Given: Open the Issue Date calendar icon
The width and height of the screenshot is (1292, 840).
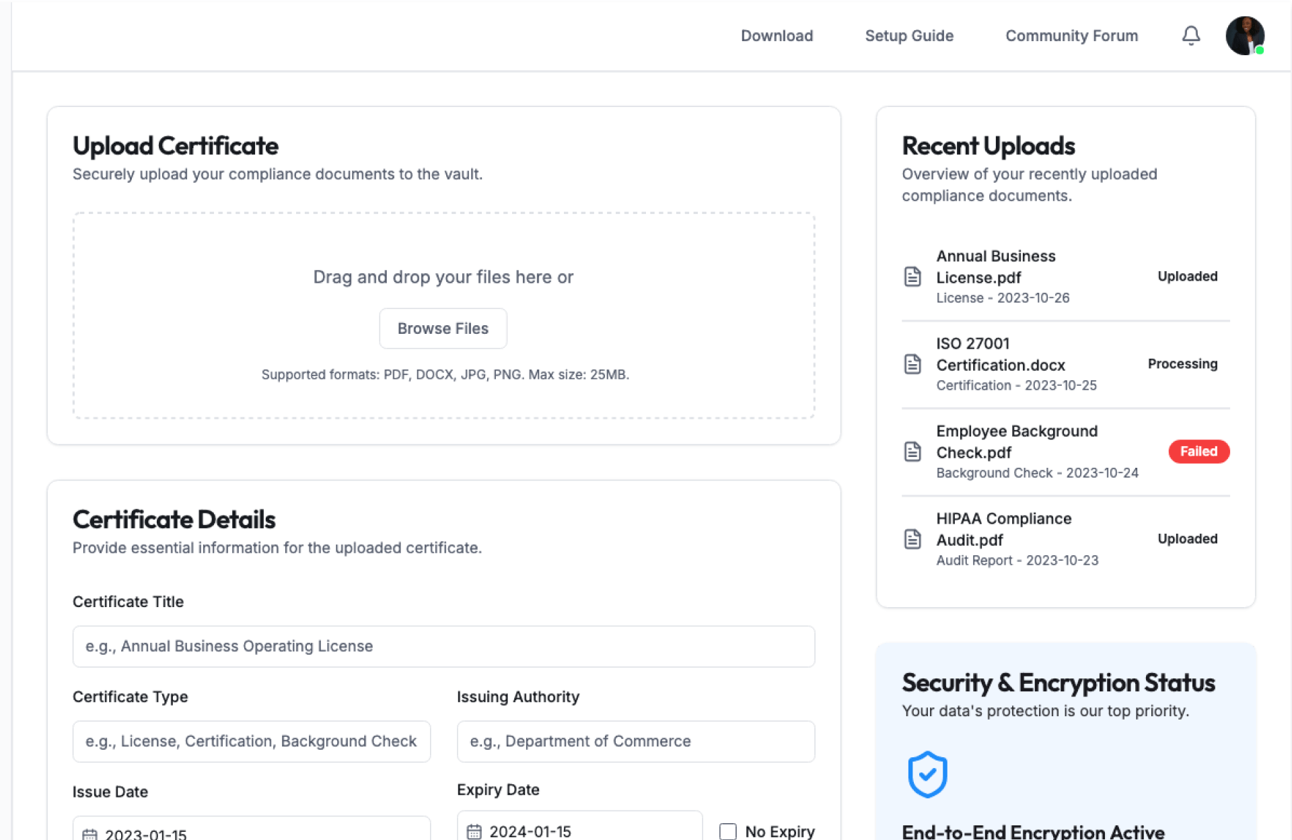Looking at the screenshot, I should coord(89,835).
